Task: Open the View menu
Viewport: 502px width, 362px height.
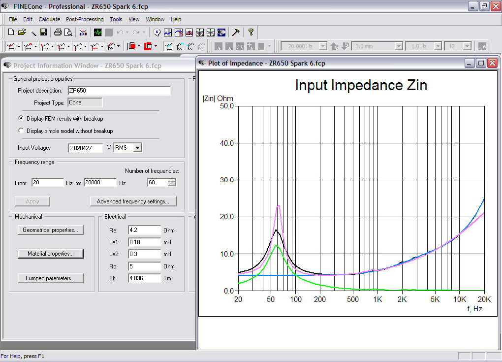Action: click(134, 19)
